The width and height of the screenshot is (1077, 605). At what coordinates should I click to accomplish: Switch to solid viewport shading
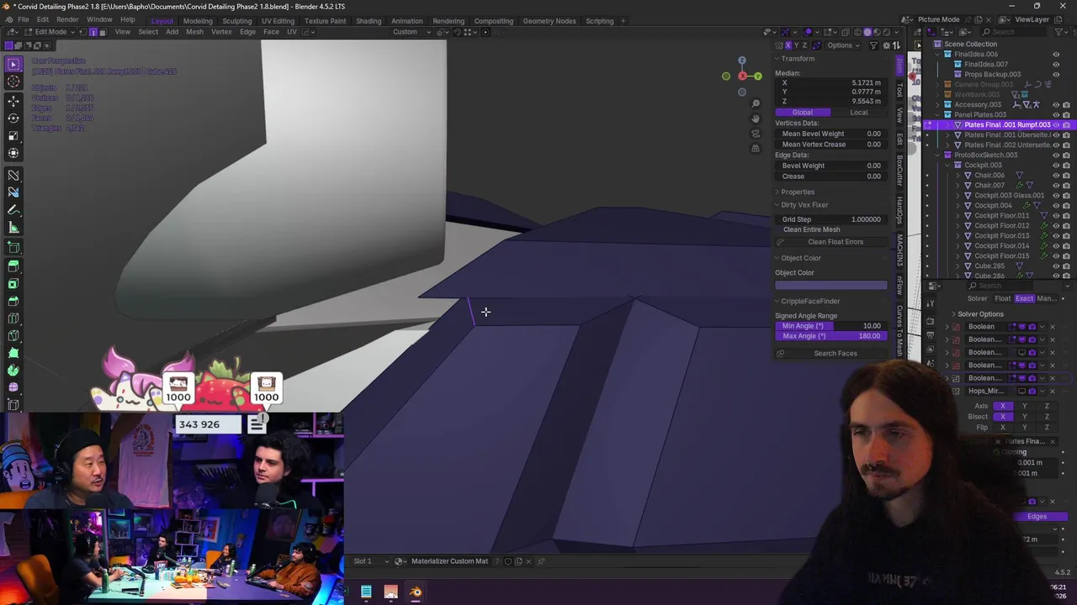867,32
